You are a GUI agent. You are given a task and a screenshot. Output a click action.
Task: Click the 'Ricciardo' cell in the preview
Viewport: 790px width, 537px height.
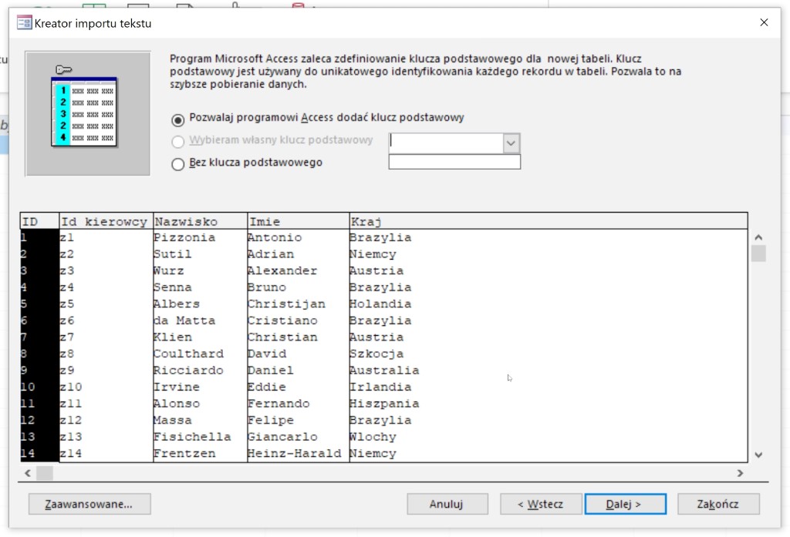(188, 371)
